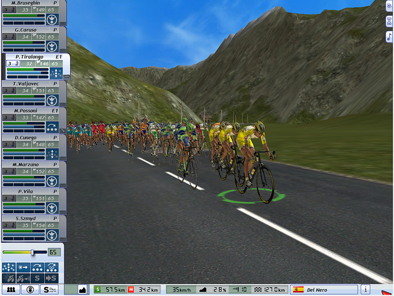Click the hourglass time speed icon
This screenshot has height=296, width=394.
coord(389,21)
